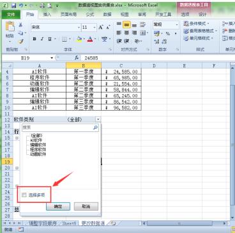
Task: Click the fill color yellow bucket swatch
Action: pyautogui.click(x=79, y=39)
